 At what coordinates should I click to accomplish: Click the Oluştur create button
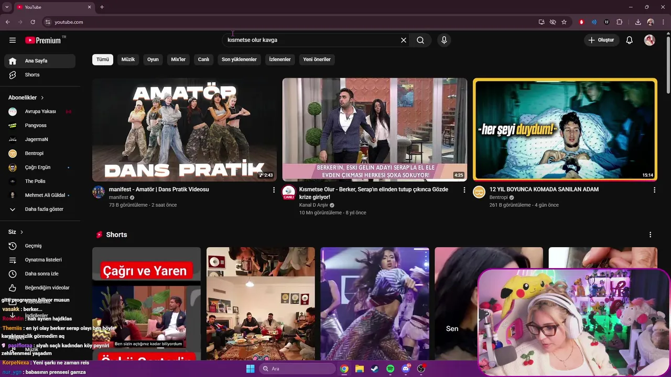[x=601, y=40]
